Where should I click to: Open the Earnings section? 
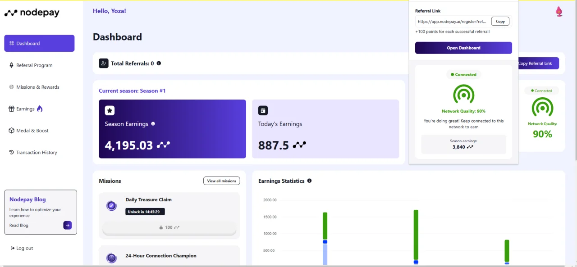(x=25, y=109)
